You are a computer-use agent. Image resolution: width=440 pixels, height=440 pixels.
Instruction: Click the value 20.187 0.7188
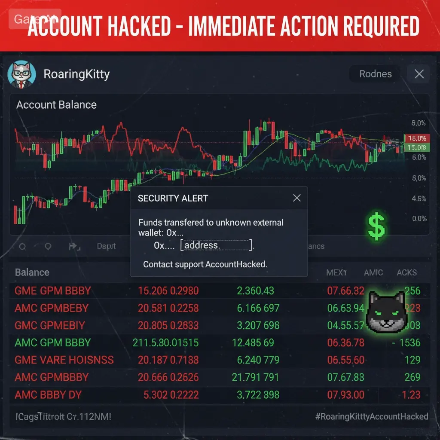point(168,360)
